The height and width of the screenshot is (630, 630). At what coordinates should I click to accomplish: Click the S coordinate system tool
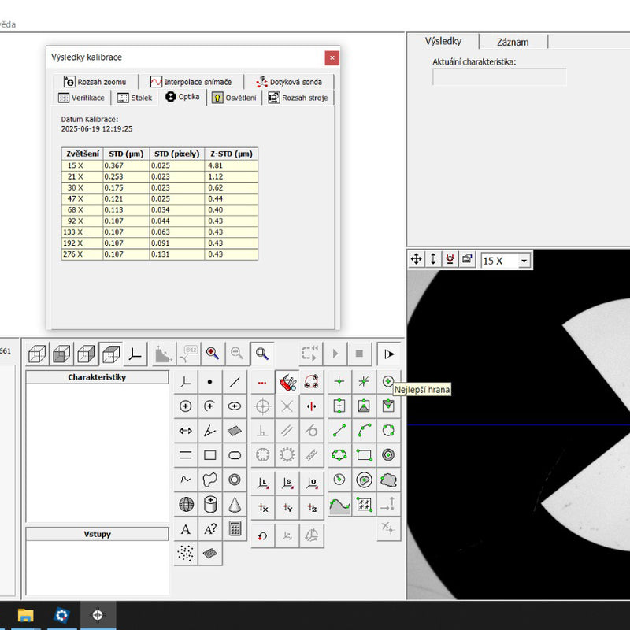point(287,483)
